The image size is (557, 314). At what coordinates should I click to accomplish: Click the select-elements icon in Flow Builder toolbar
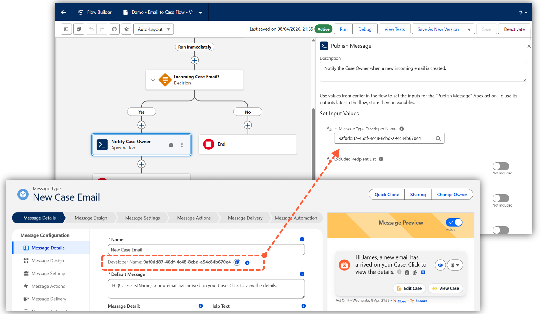tap(79, 29)
